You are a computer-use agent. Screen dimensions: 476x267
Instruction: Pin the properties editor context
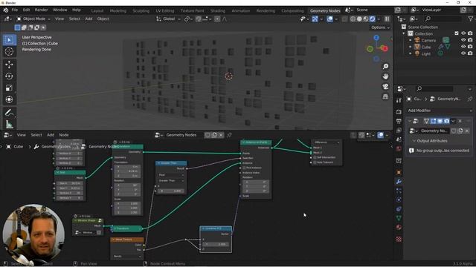coord(470,99)
